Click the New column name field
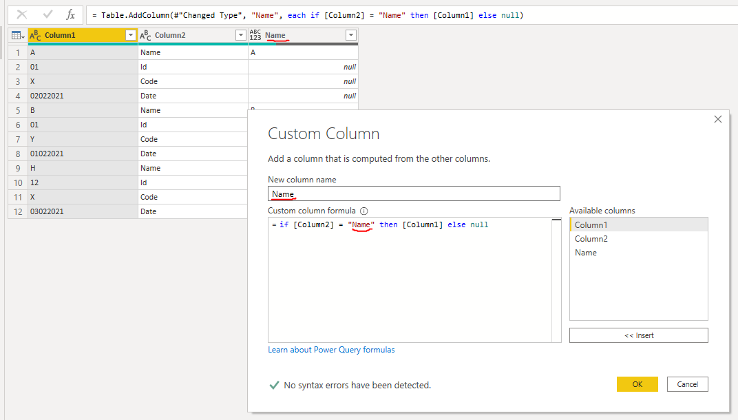This screenshot has width=738, height=420. click(414, 193)
